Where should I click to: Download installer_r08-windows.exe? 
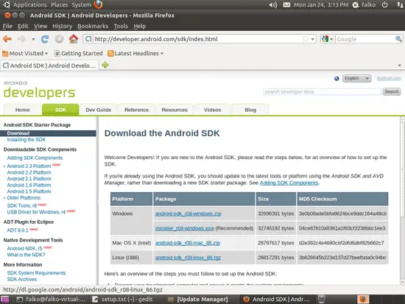(185, 229)
